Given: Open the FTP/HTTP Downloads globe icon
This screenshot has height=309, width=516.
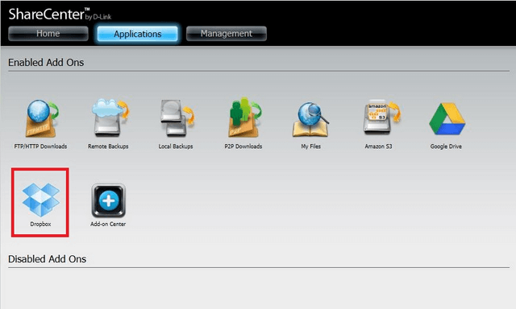Looking at the screenshot, I should click(41, 118).
